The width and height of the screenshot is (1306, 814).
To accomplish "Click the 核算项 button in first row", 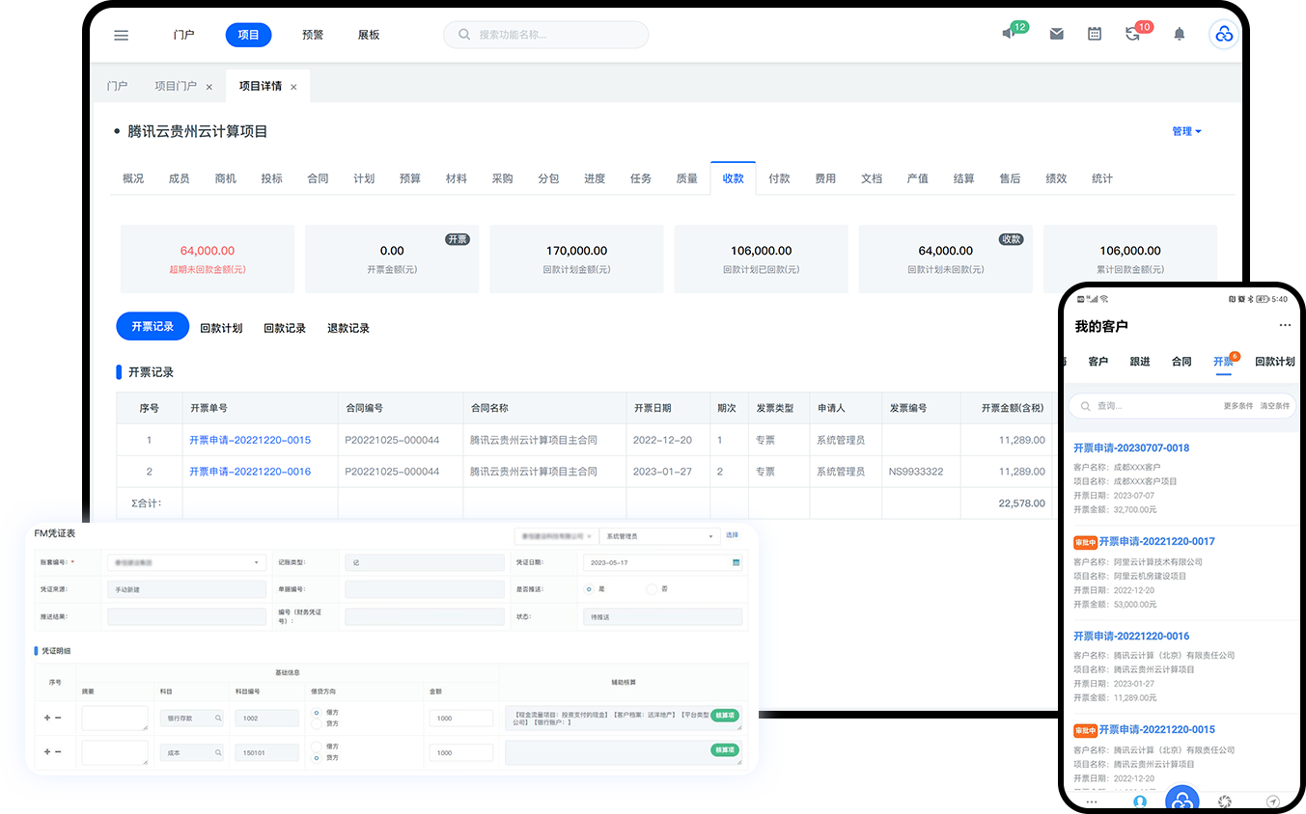I will pos(724,716).
